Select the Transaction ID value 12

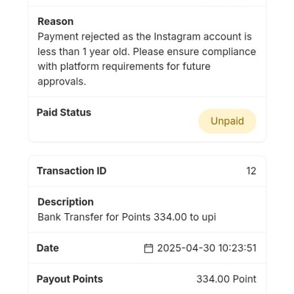tap(251, 171)
